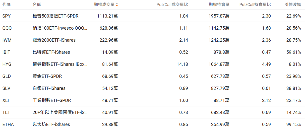Click the 名稱 column header

point(37,5)
